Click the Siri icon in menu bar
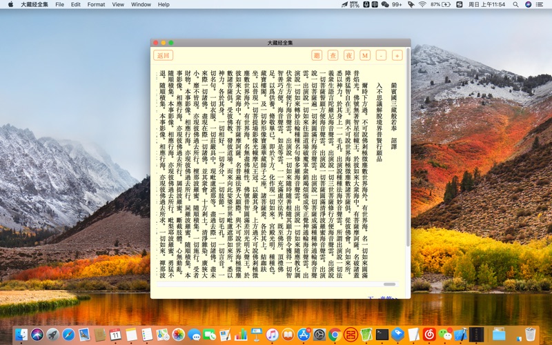This screenshot has width=552, height=345. [x=528, y=4]
